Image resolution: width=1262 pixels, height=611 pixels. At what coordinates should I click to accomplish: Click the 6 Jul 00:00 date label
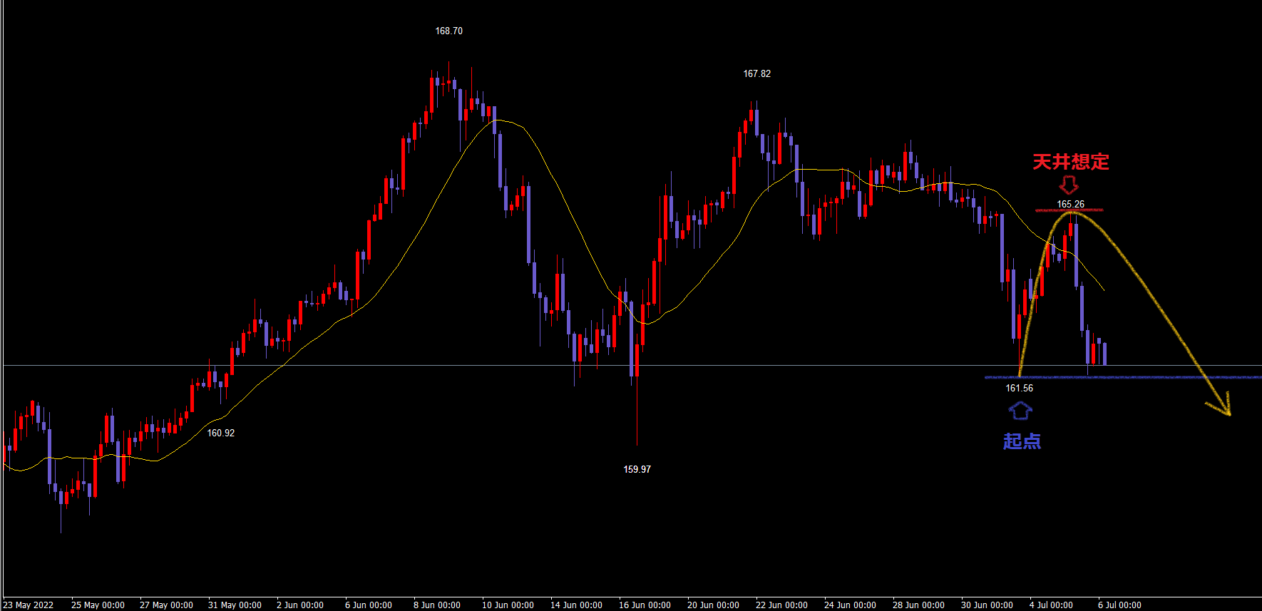(x=1119, y=605)
